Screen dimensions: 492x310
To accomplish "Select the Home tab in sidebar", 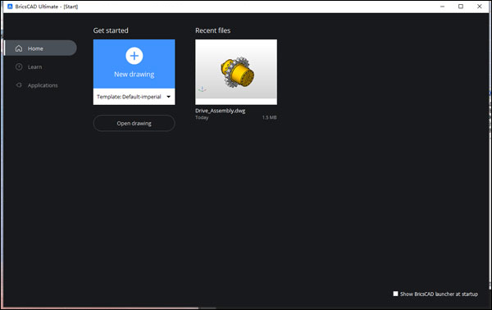I will pos(40,48).
